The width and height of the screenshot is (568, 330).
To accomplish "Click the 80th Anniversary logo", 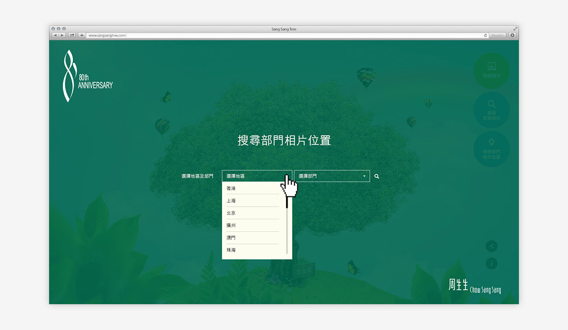I will click(x=87, y=76).
